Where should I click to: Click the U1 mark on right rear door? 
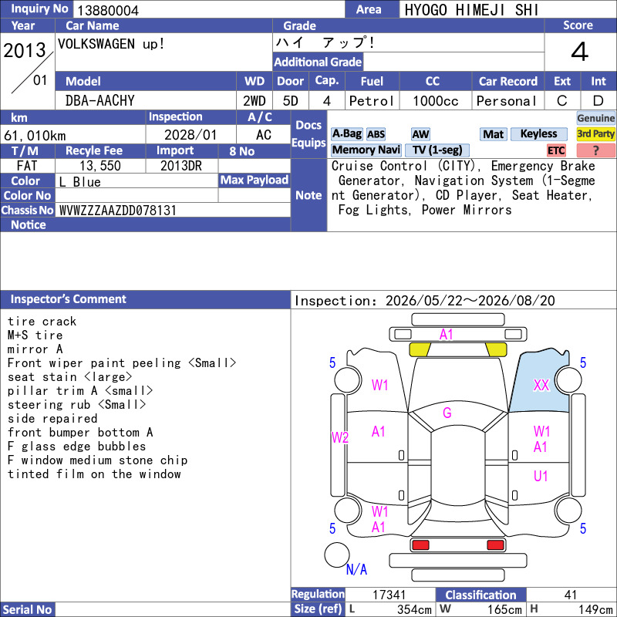pyautogui.click(x=541, y=476)
